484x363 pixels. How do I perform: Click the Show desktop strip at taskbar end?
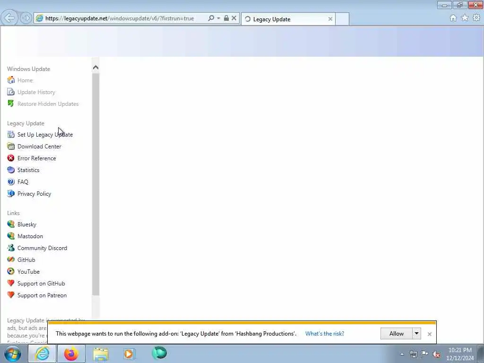[481, 354]
